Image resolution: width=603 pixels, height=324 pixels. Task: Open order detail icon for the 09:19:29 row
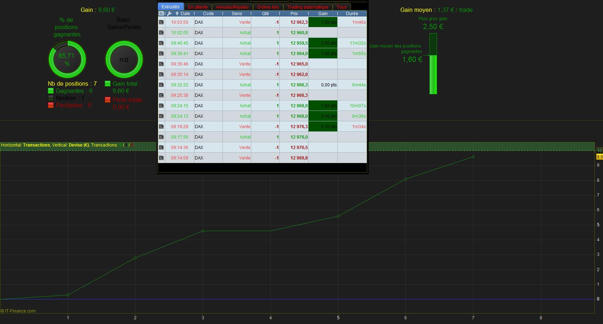pos(161,127)
